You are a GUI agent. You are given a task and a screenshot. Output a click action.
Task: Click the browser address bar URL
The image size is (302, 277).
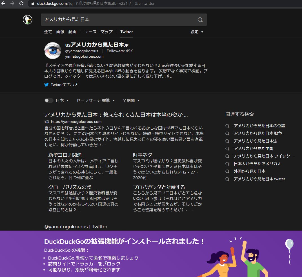[x=96, y=3]
